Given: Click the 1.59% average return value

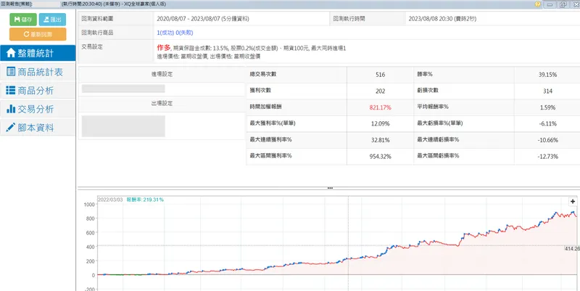Looking at the screenshot, I should click(548, 107).
